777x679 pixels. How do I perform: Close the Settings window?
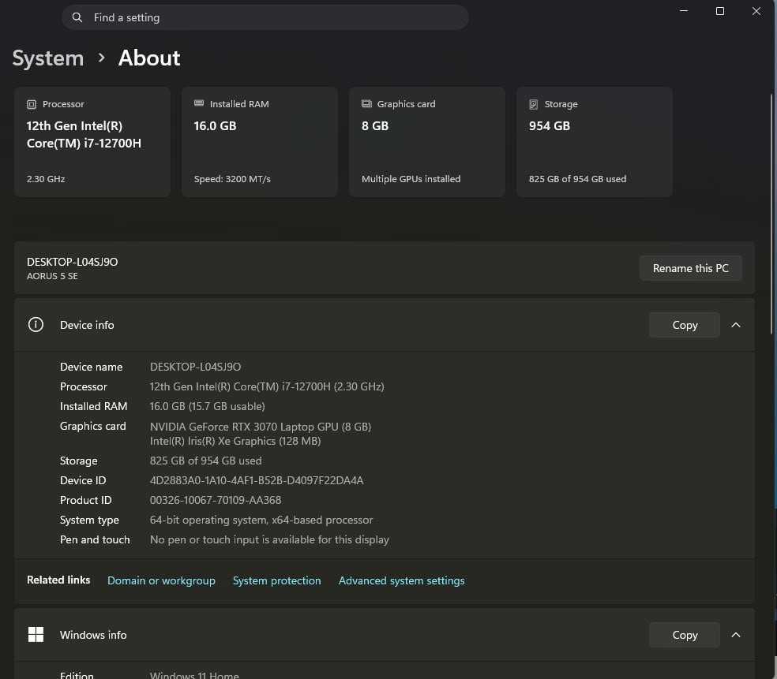[x=756, y=11]
